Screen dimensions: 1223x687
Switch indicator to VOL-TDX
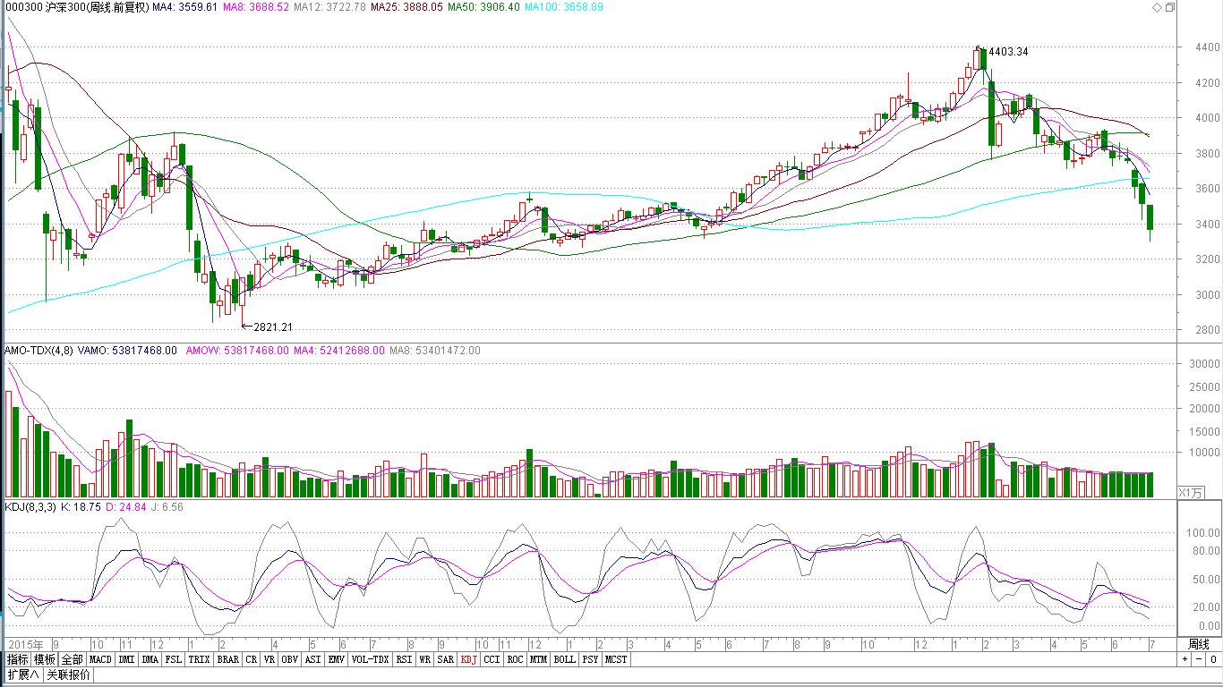point(370,659)
